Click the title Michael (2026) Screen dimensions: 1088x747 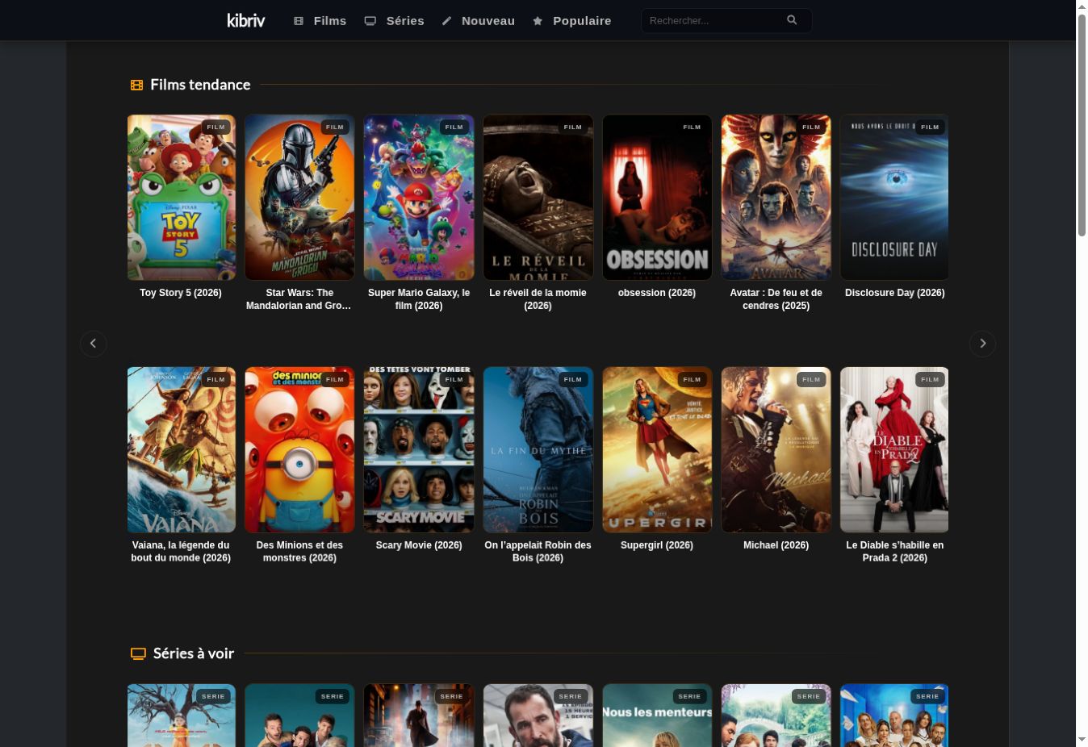click(x=776, y=545)
